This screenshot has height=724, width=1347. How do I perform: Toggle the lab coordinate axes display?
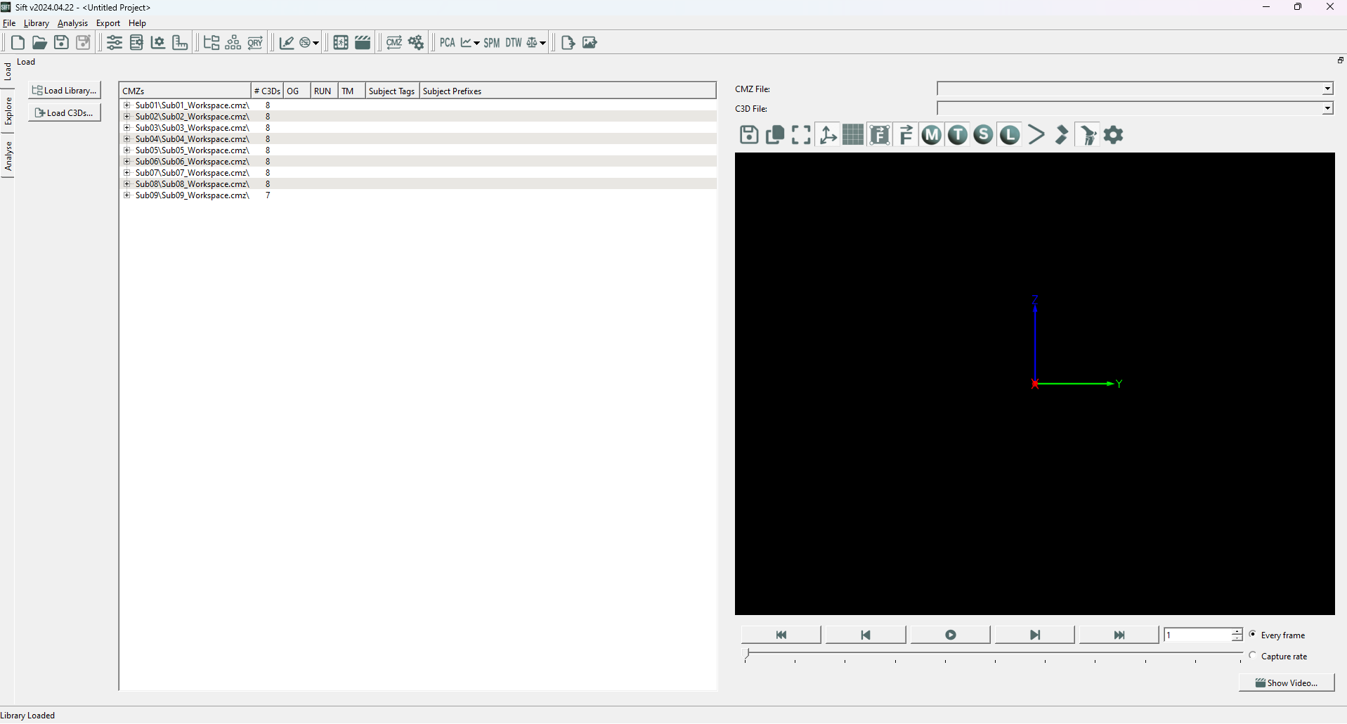[828, 135]
